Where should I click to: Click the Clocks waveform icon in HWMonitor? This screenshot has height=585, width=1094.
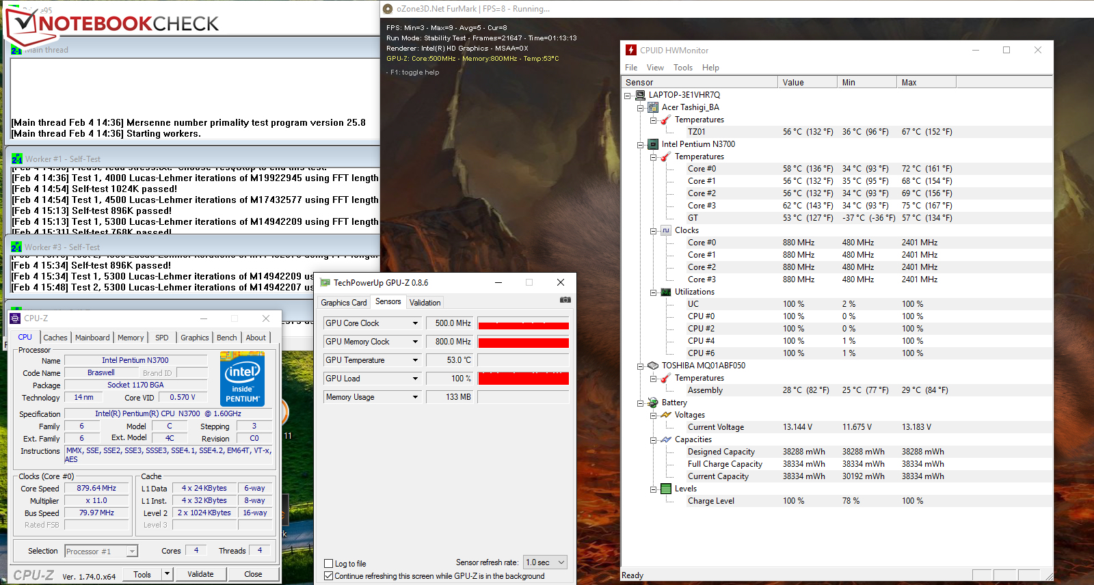(666, 230)
